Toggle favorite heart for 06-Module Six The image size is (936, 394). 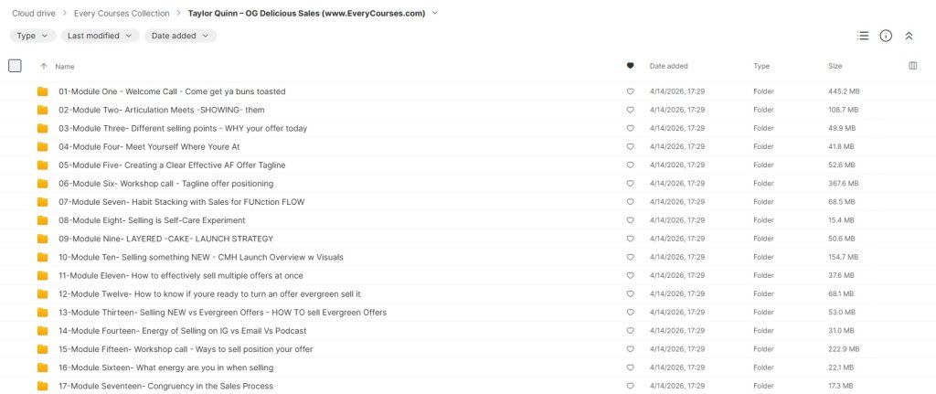coord(630,184)
